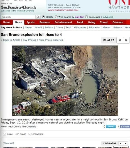The image size is (130, 148).
Task: Move thumbnail strip back with left arrow
Action: [x=121, y=143]
